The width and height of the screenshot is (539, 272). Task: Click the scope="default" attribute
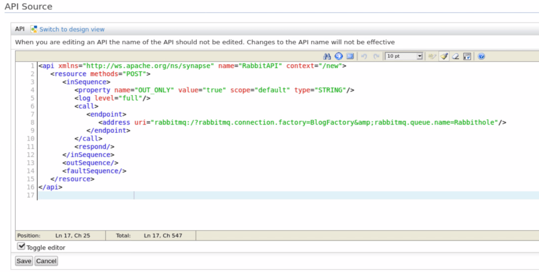coord(260,90)
